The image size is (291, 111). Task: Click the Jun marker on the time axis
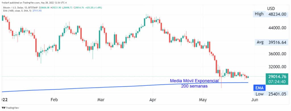pyautogui.click(x=255, y=100)
